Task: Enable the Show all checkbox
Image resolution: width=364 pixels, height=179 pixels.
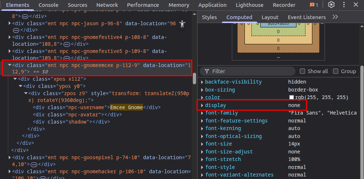Action: tap(303, 71)
